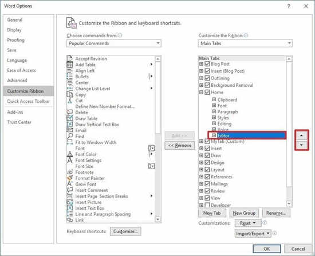
Task: Expand the Clipboard group node
Action: [x=214, y=99]
